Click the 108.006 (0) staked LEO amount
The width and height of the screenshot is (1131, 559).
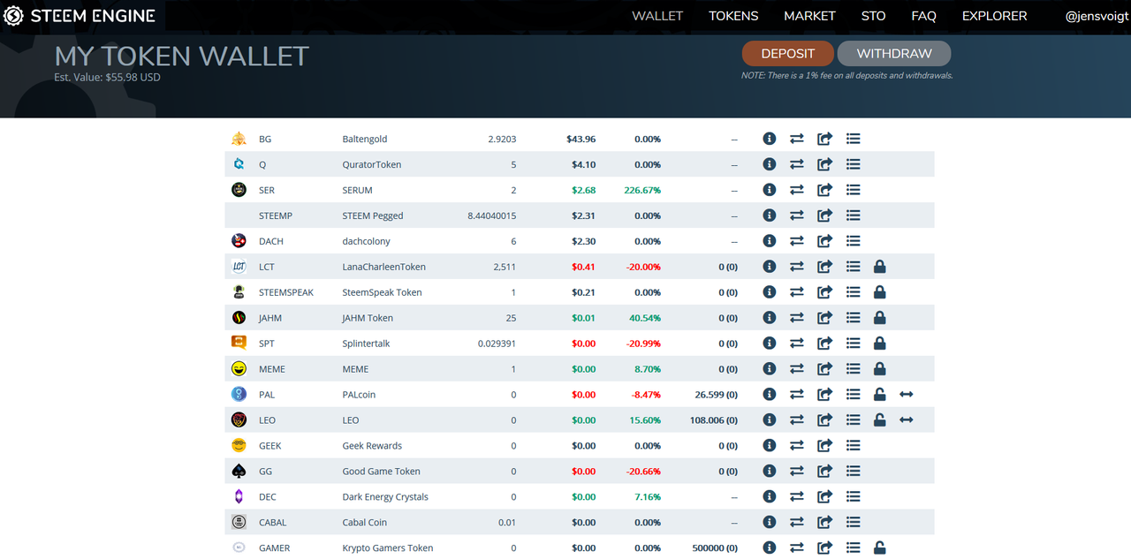click(x=714, y=420)
